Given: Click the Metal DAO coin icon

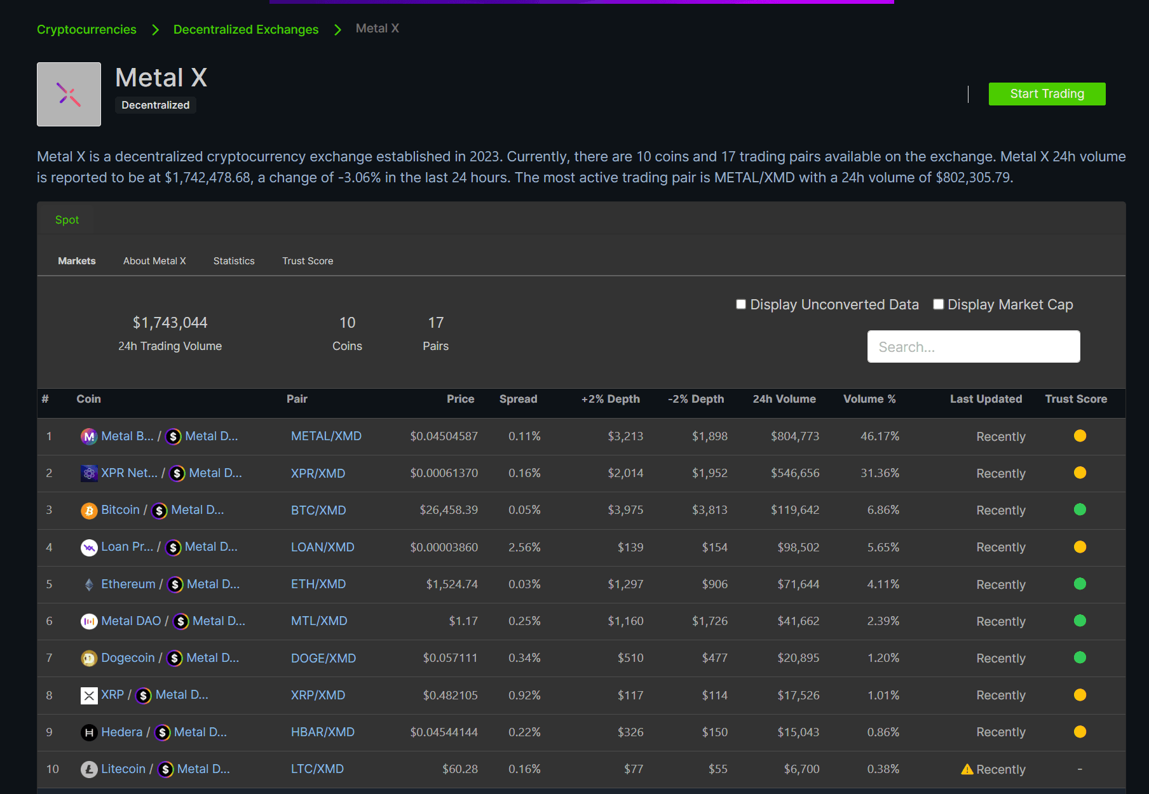Looking at the screenshot, I should coord(89,621).
